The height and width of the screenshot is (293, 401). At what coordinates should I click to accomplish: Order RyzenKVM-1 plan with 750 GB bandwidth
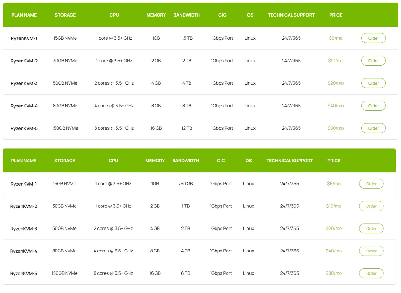pyautogui.click(x=371, y=184)
